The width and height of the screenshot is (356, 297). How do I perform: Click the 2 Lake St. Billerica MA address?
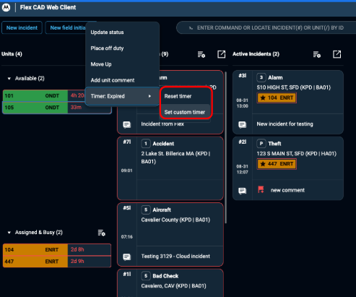point(175,158)
